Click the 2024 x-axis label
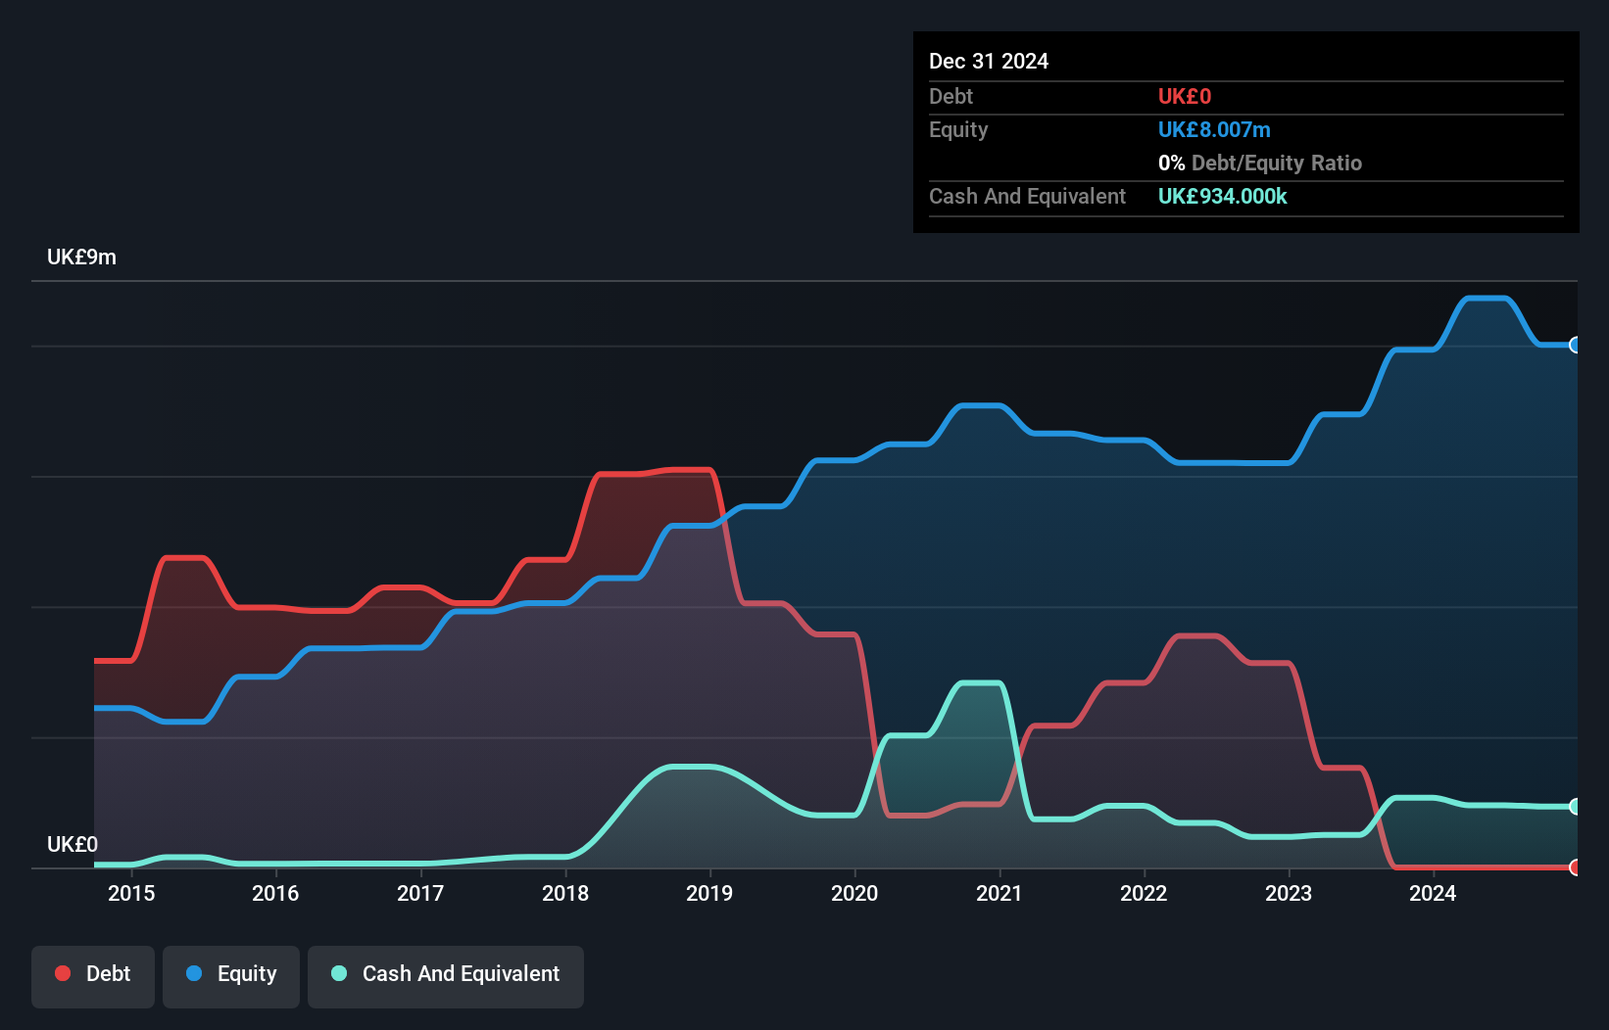Screen dimensions: 1609x1030 tap(1433, 893)
